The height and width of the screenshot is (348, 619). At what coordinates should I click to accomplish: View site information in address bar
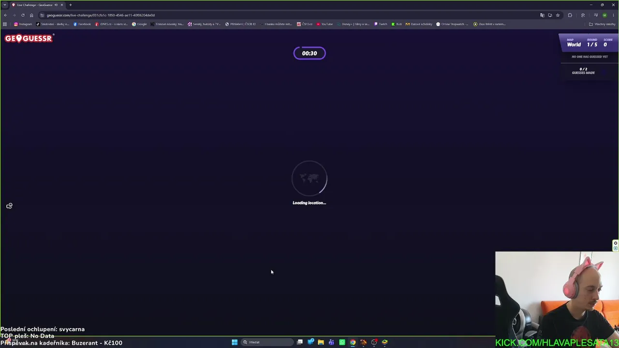pyautogui.click(x=42, y=15)
